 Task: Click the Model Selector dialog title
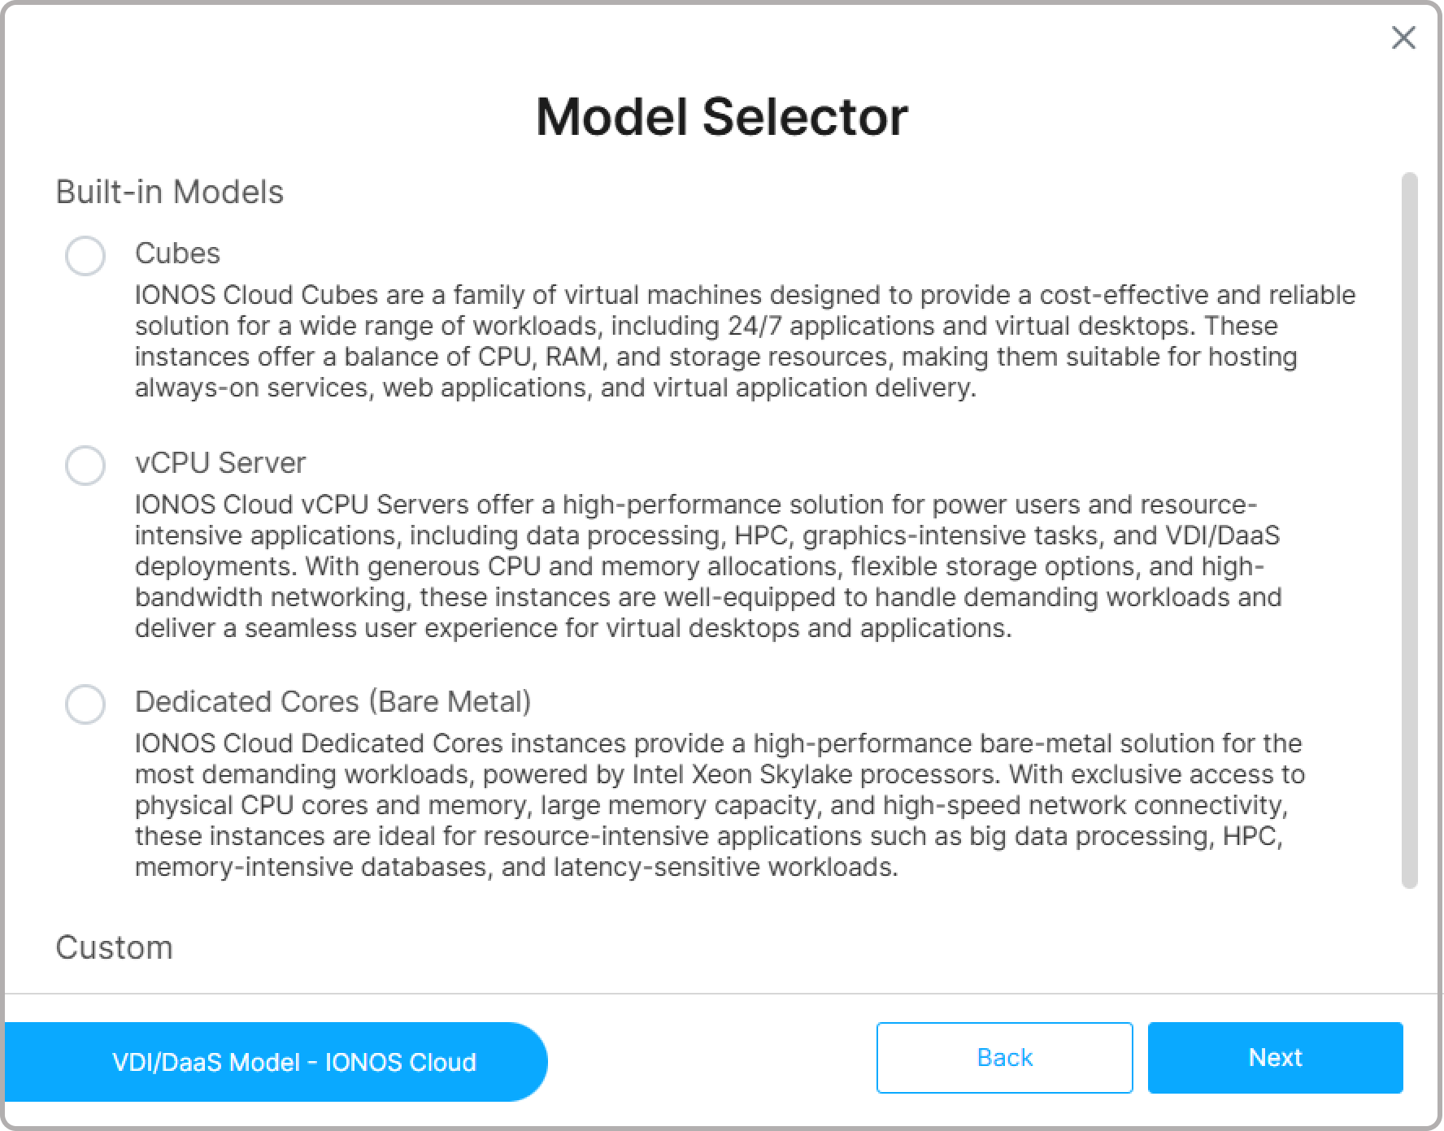721,116
